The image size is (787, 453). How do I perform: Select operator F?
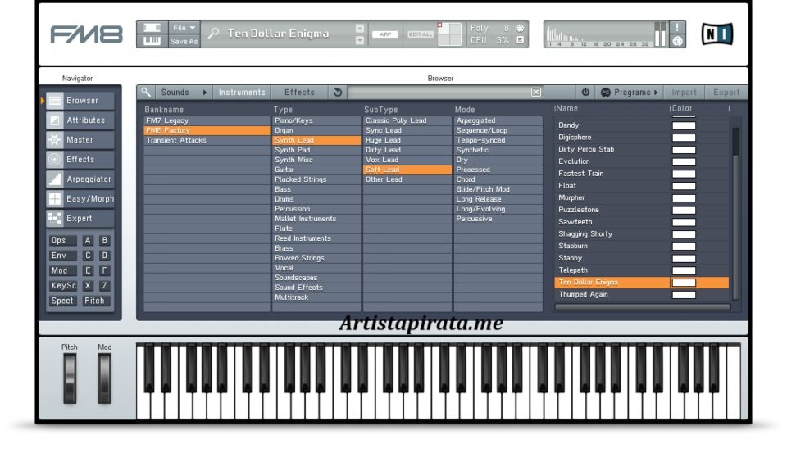pos(104,270)
